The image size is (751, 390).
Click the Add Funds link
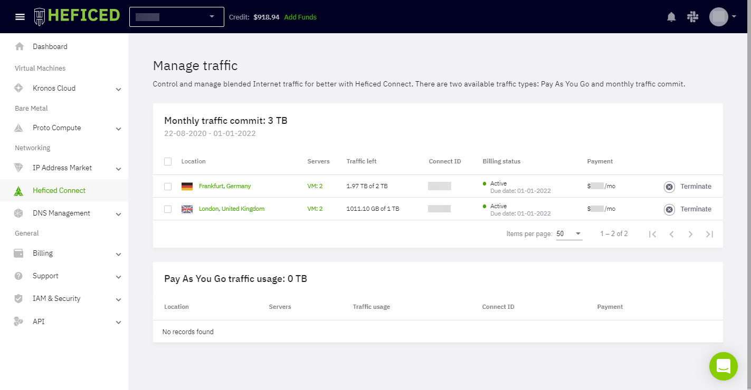pos(300,17)
